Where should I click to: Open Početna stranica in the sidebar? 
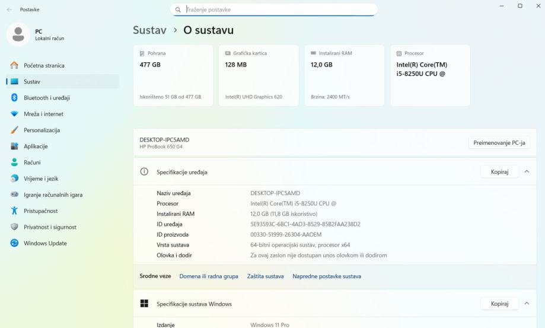[62, 65]
